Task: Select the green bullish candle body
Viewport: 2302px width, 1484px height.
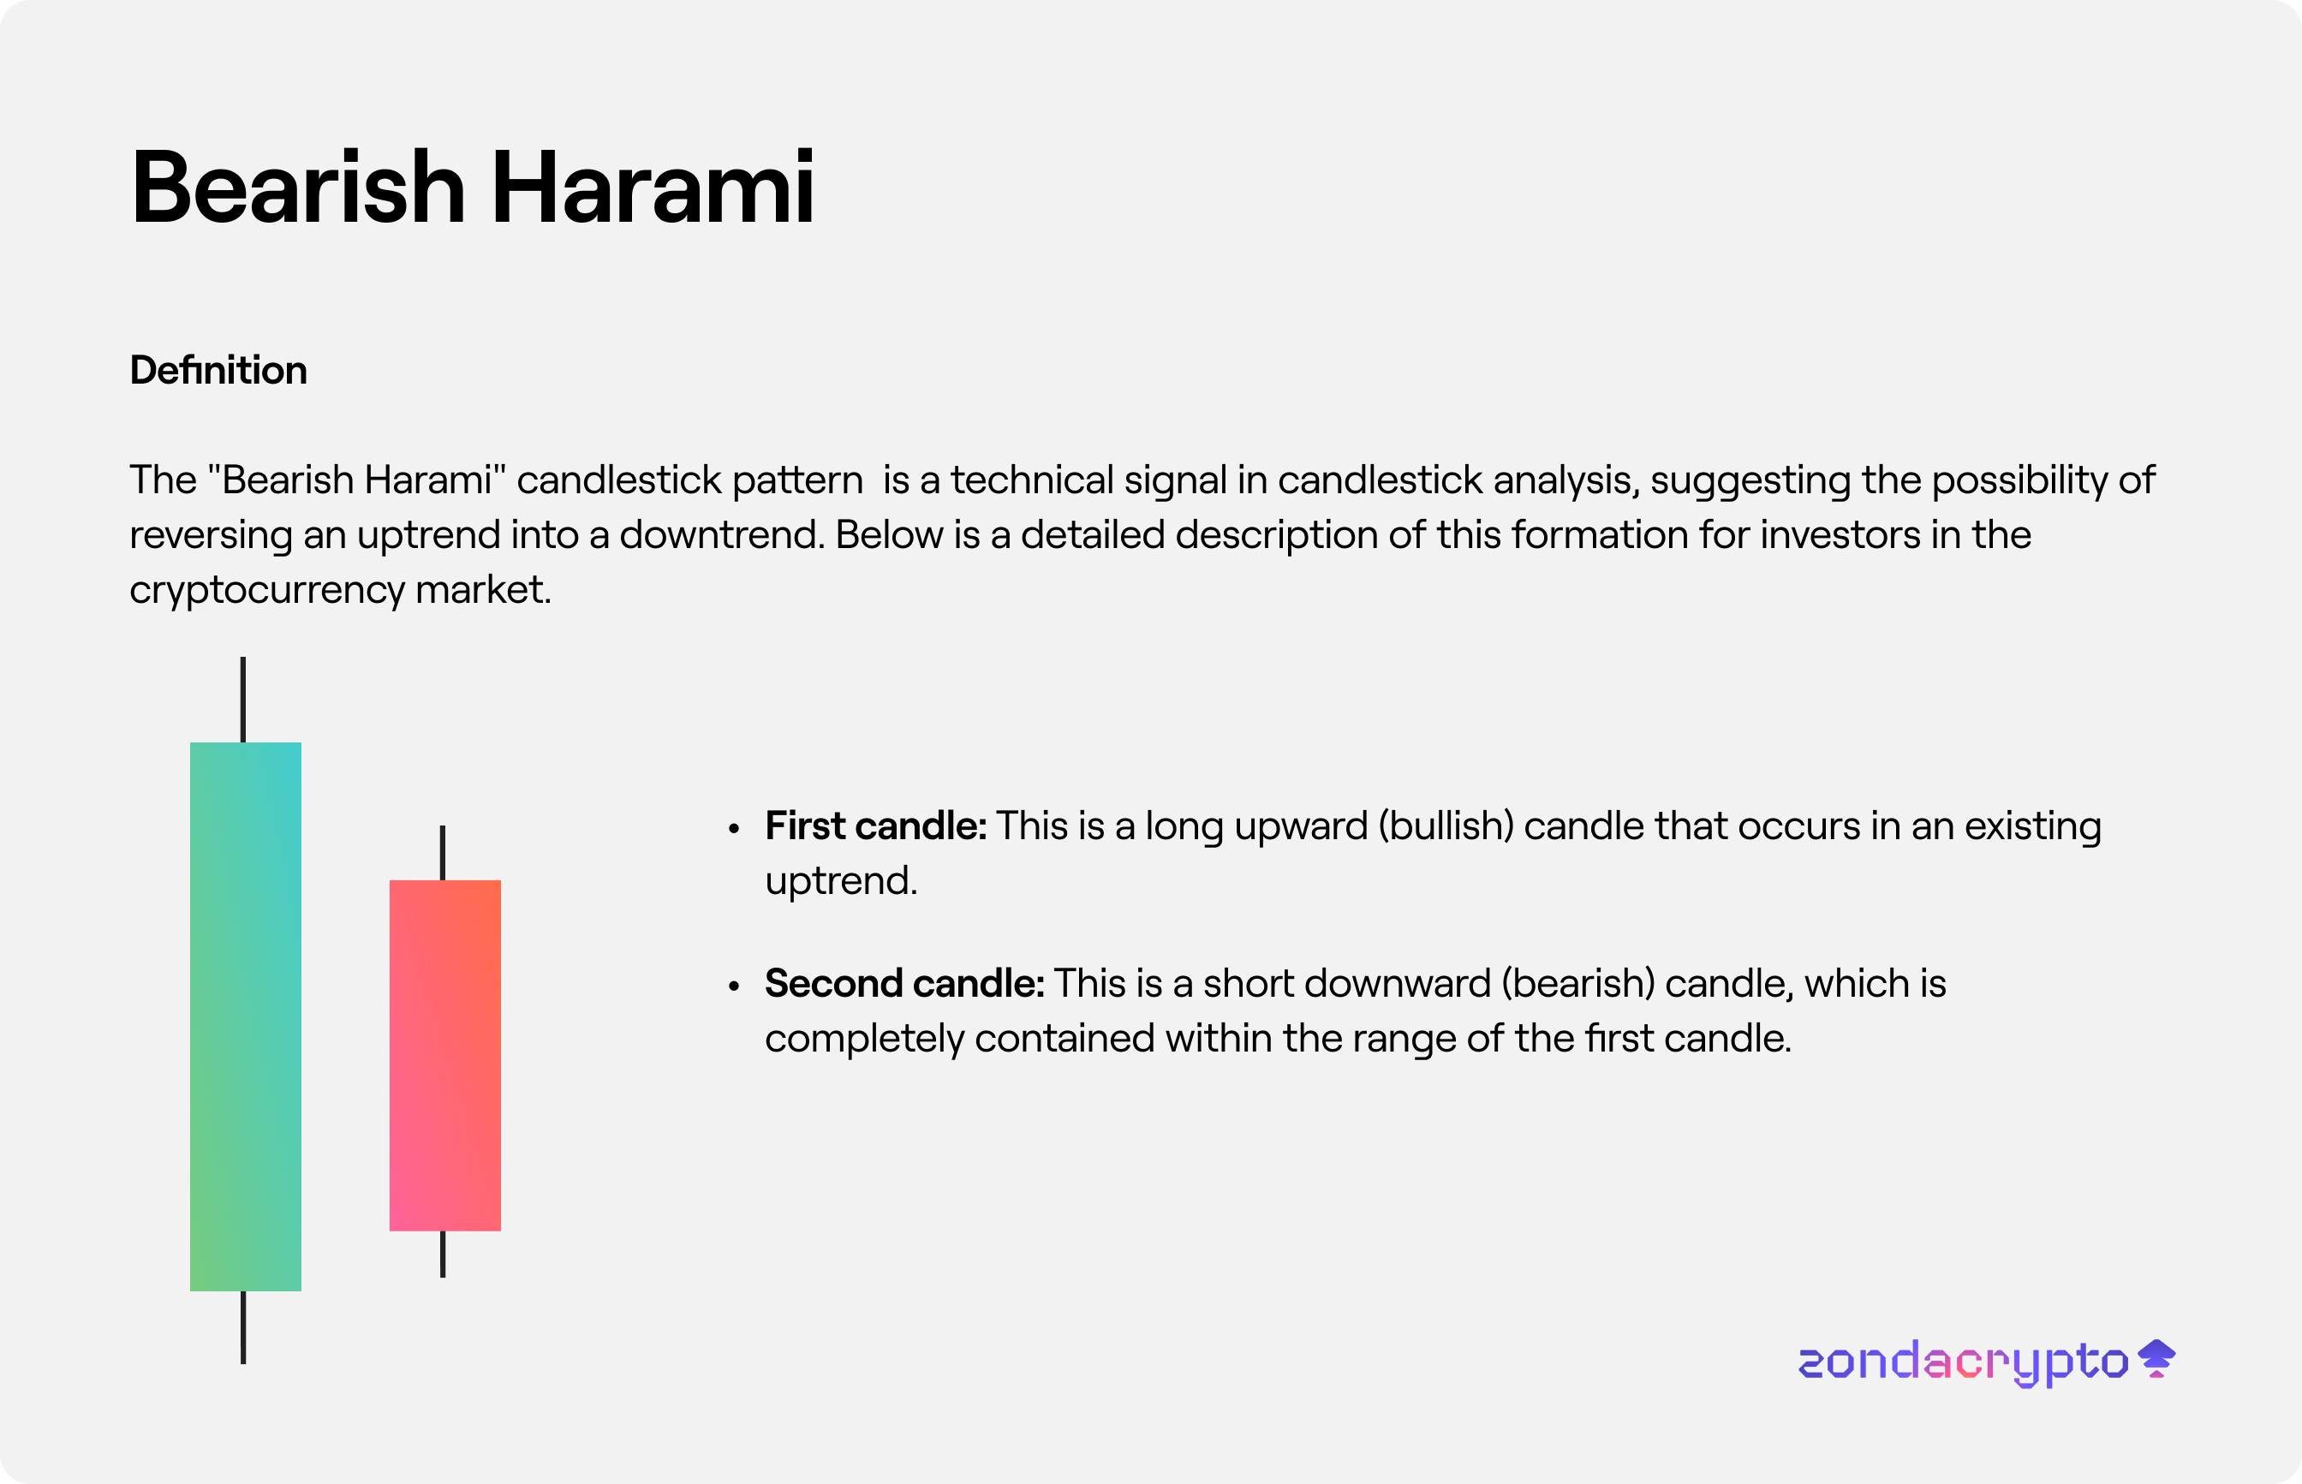Action: click(x=246, y=1016)
